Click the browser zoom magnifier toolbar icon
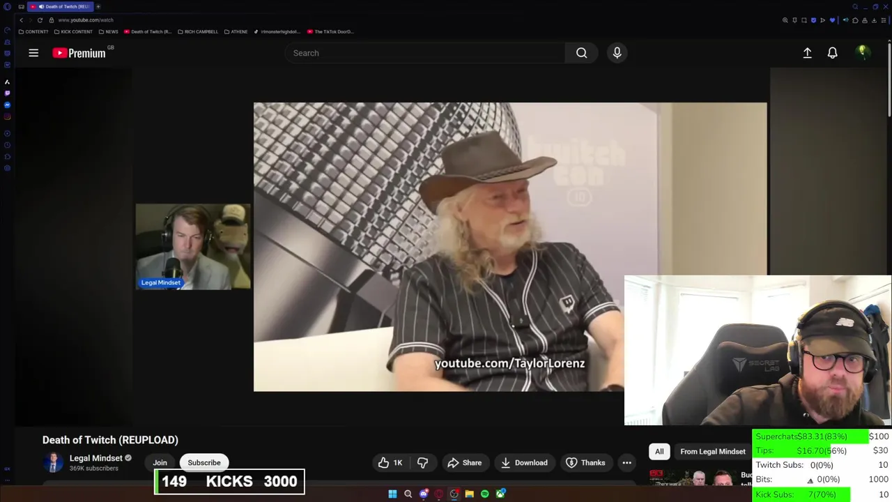Image resolution: width=892 pixels, height=502 pixels. pyautogui.click(x=785, y=20)
